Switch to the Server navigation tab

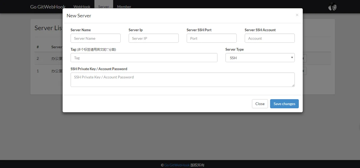pos(103,6)
